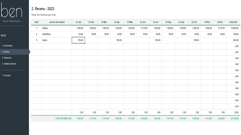Click the Income Description column header
The image size is (241, 135).
57,22
